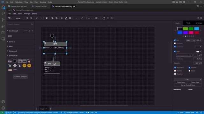This screenshot has height=114, width=204.
Task: Delete the selected shape with trash icon
Action: point(47,18)
